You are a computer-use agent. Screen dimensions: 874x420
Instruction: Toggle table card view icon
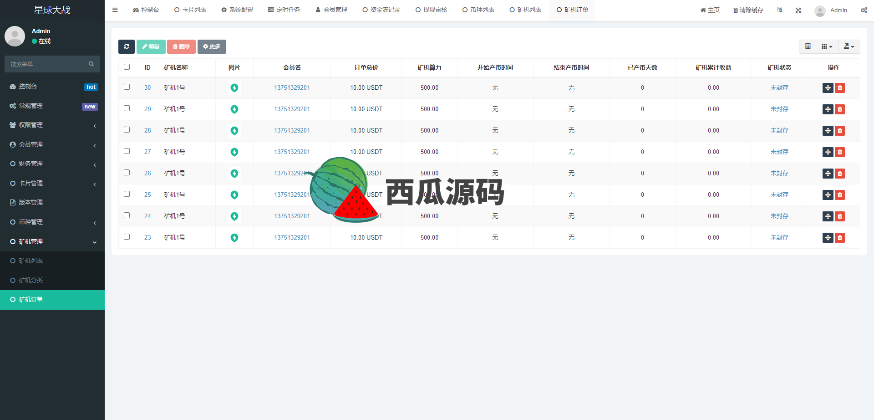[x=808, y=46]
